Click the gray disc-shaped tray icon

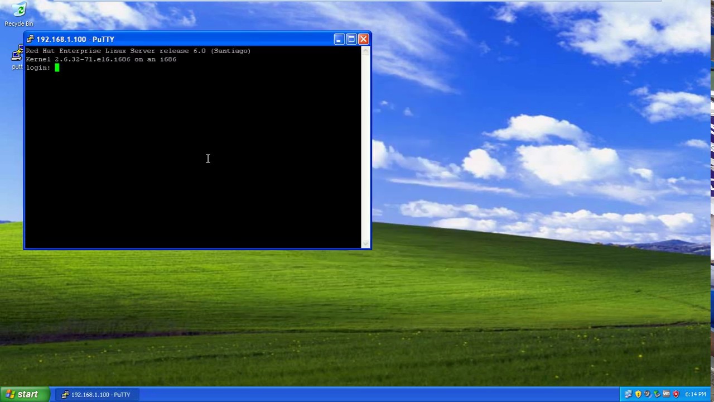(x=648, y=394)
